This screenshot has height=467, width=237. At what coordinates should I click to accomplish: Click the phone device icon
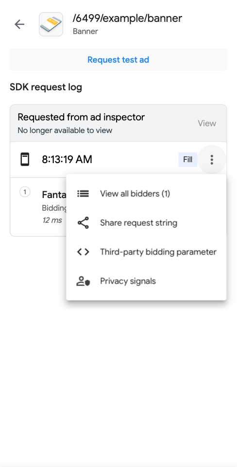(x=25, y=159)
